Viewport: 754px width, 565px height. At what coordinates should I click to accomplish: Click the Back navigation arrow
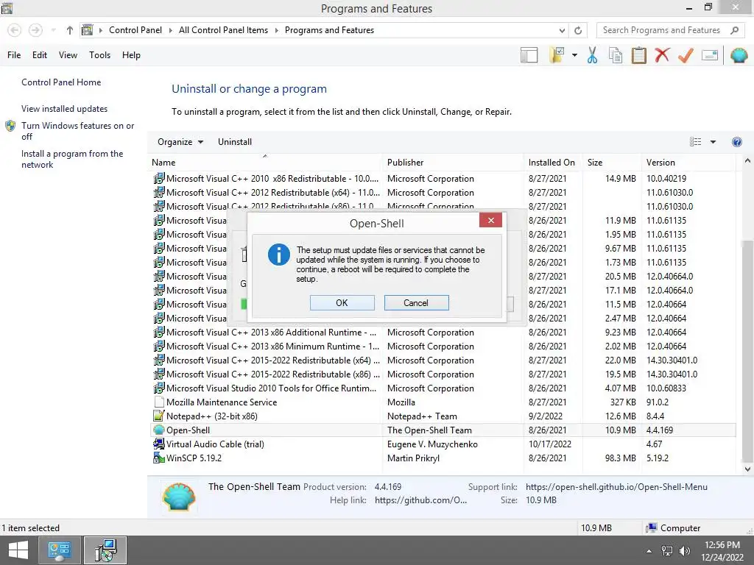click(15, 30)
